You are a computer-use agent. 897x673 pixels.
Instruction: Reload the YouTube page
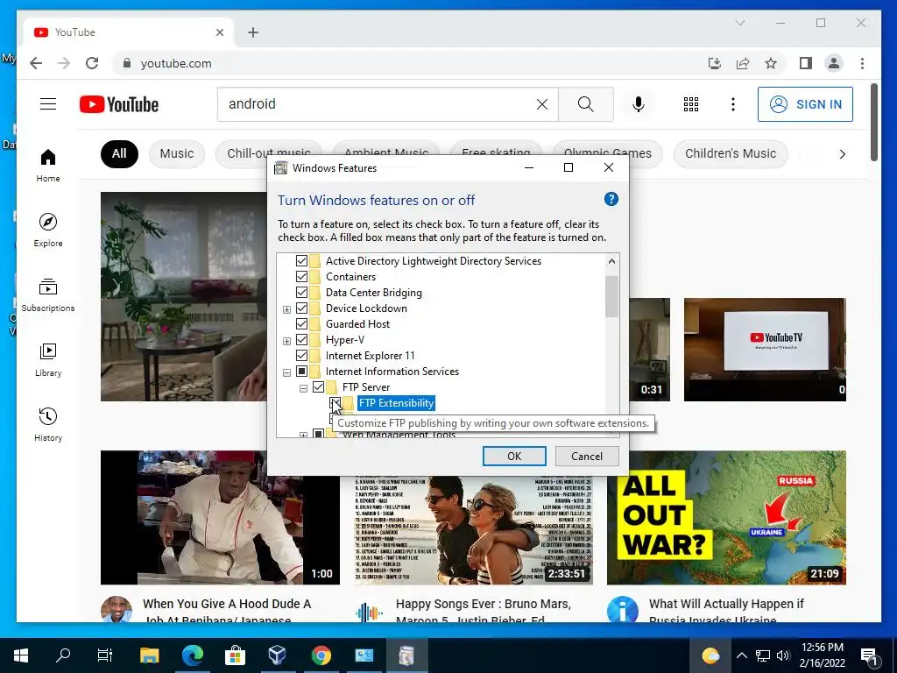click(92, 63)
